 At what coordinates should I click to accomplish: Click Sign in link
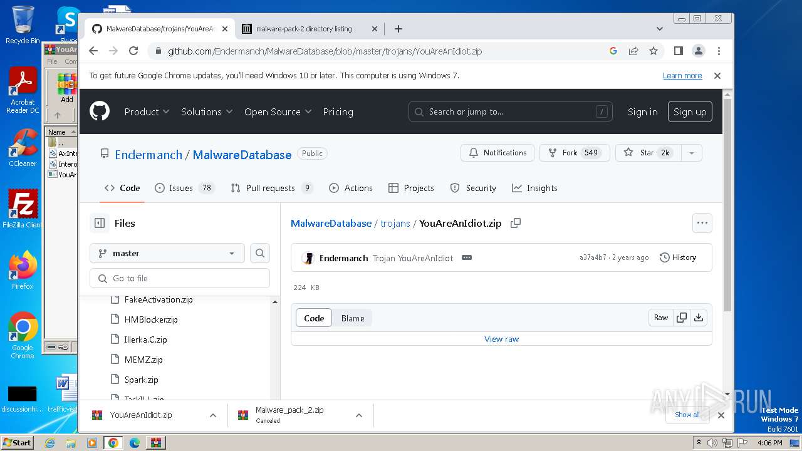tap(642, 111)
